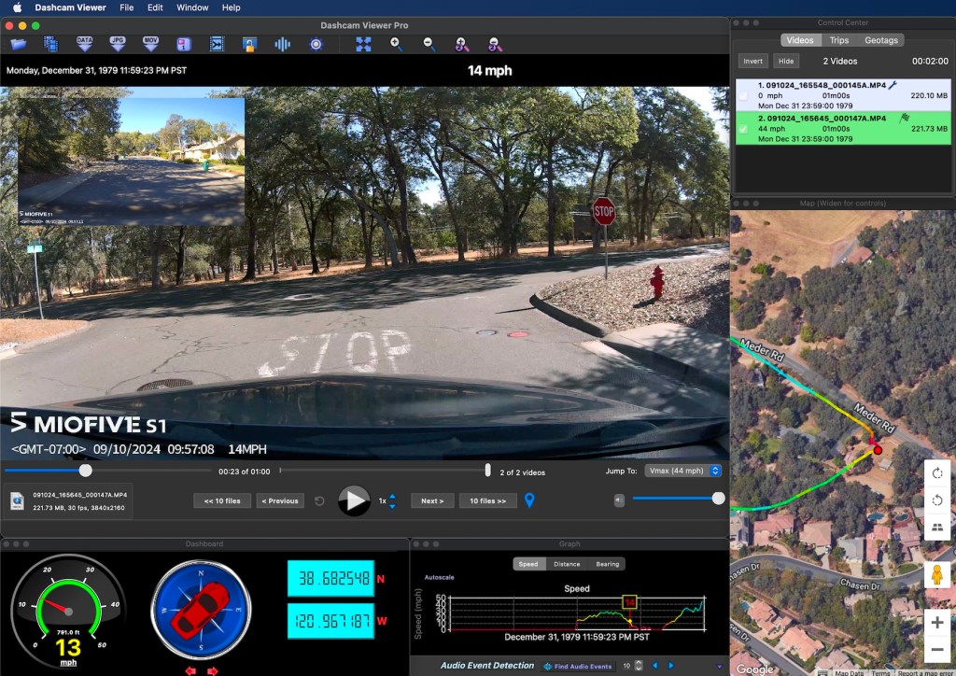Click the Invert button in Control Center
Viewport: 956px width, 676px height.
point(752,60)
